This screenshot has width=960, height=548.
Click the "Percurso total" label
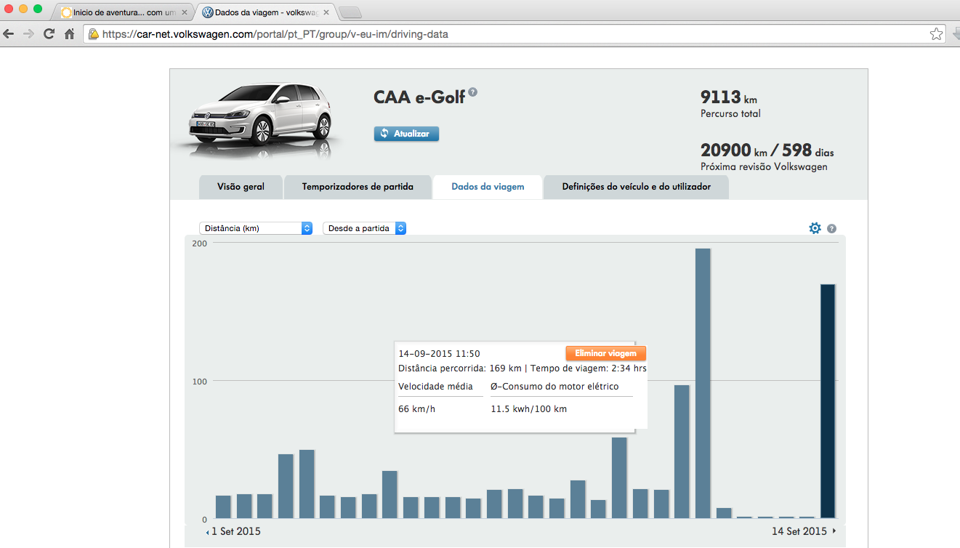pyautogui.click(x=730, y=113)
